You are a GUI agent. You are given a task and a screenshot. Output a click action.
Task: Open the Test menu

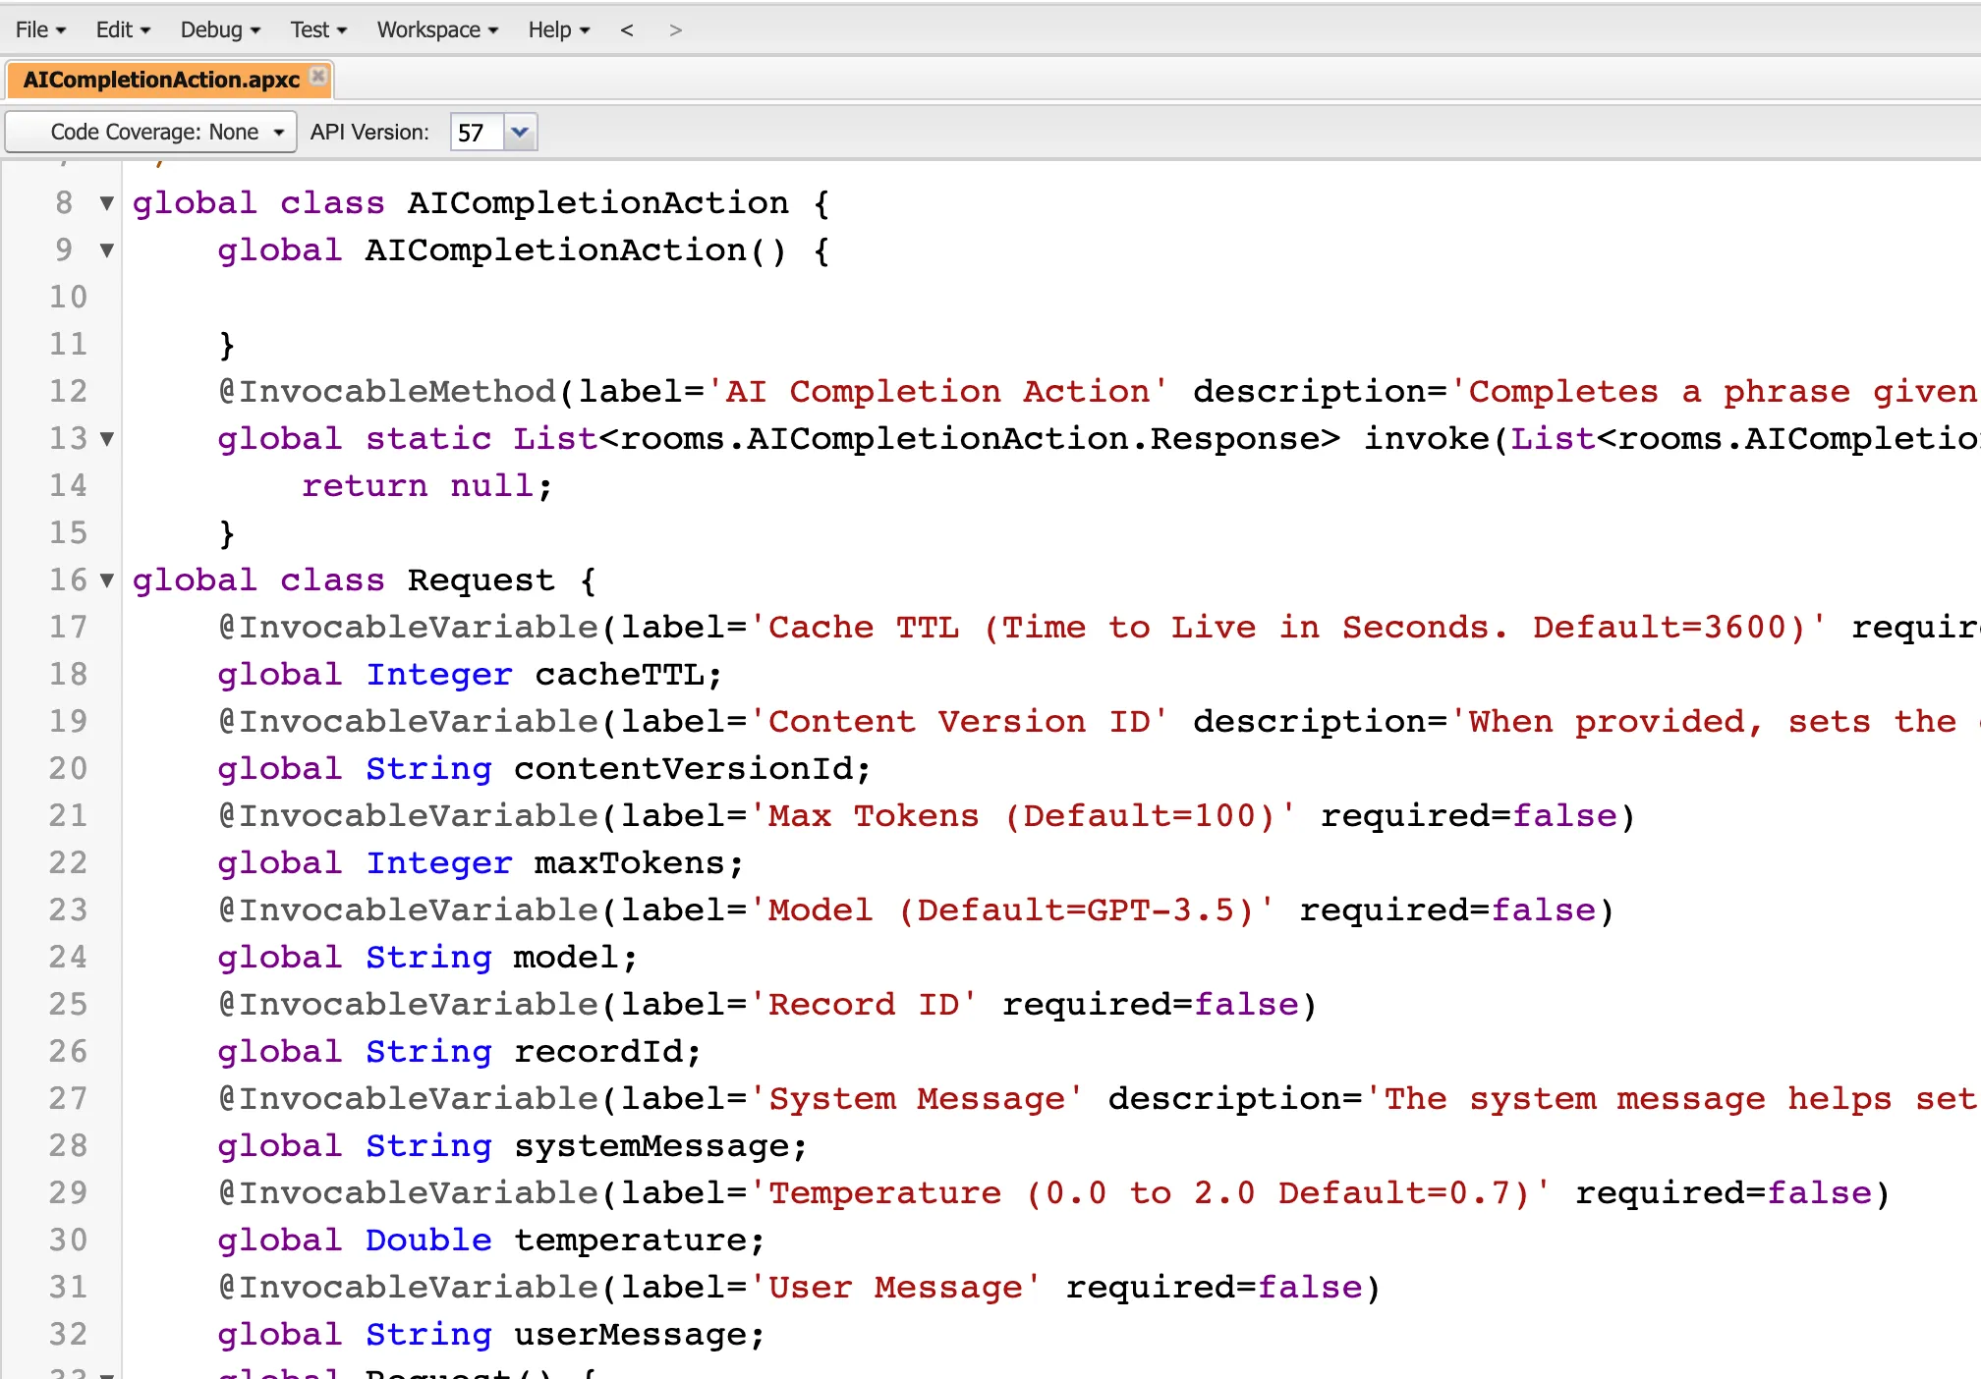tap(318, 29)
